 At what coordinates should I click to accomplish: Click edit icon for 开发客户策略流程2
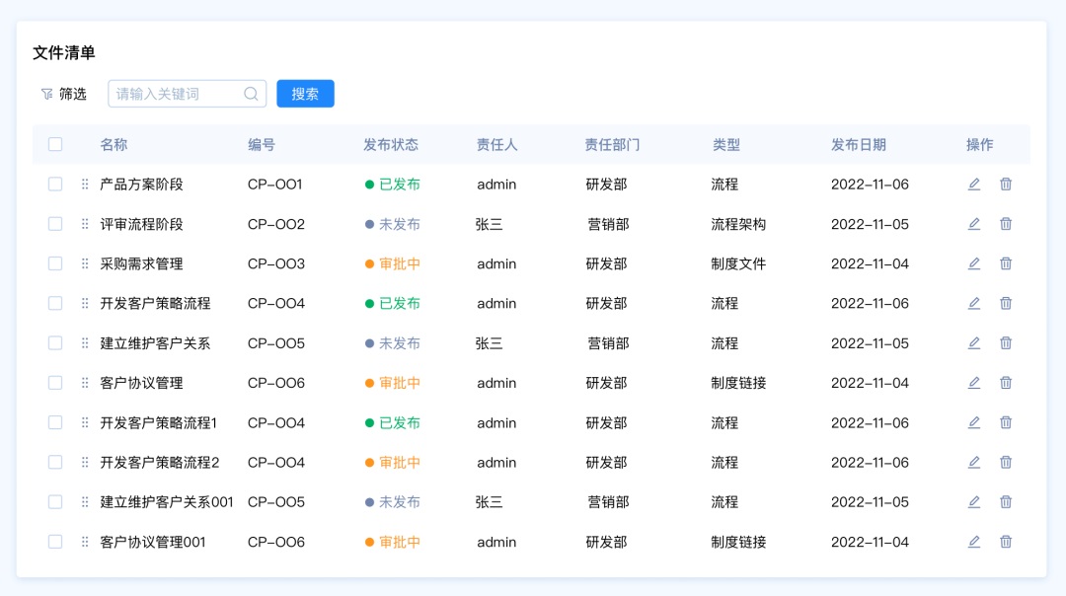[974, 462]
